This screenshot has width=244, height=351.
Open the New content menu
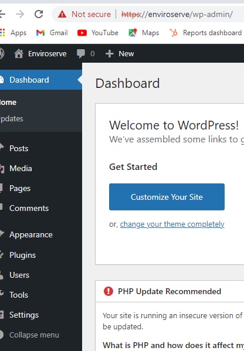point(120,54)
